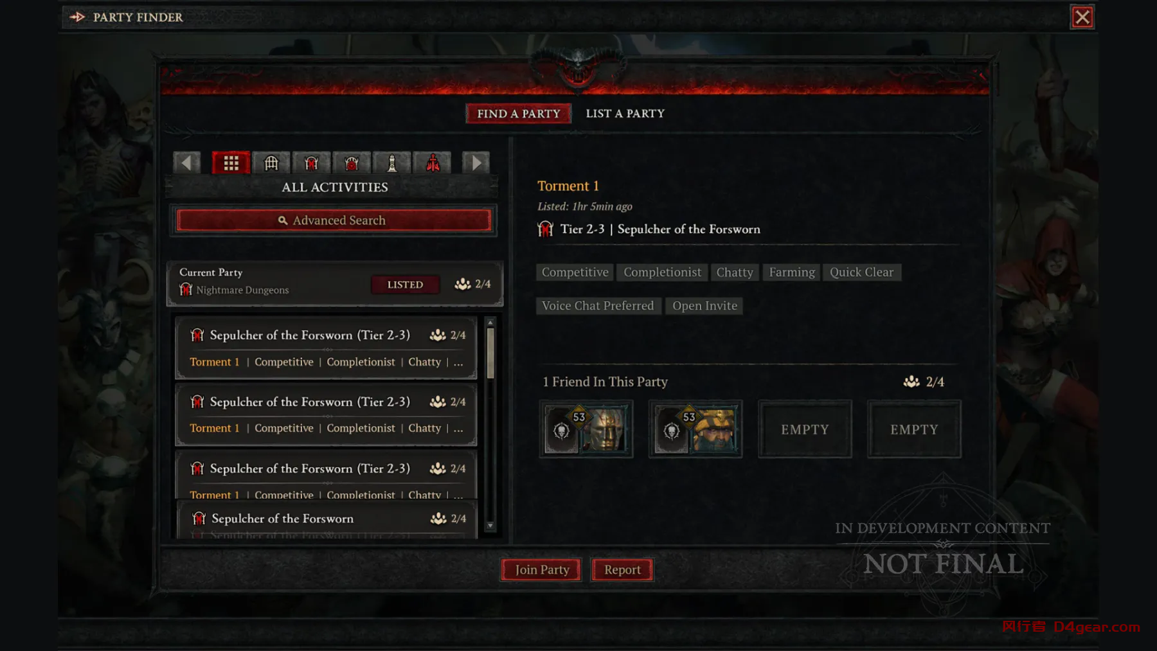This screenshot has height=651, width=1157.
Task: Go to previous activity category arrow
Action: click(186, 163)
